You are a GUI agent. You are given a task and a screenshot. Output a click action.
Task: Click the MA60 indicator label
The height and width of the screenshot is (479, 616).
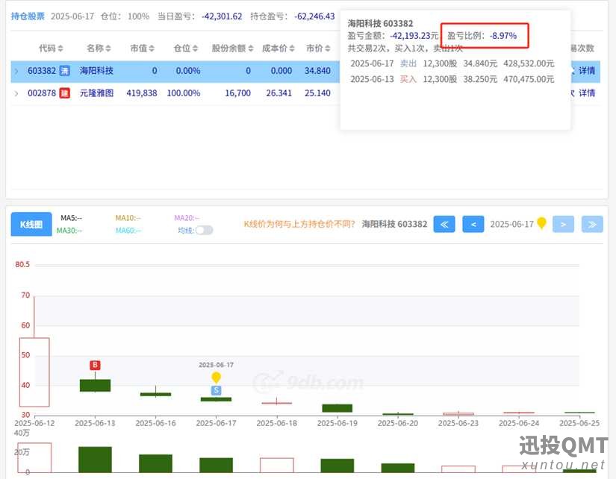click(x=128, y=231)
